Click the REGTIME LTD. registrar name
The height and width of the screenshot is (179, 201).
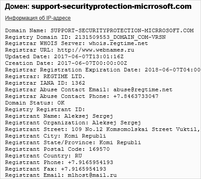point(64,77)
